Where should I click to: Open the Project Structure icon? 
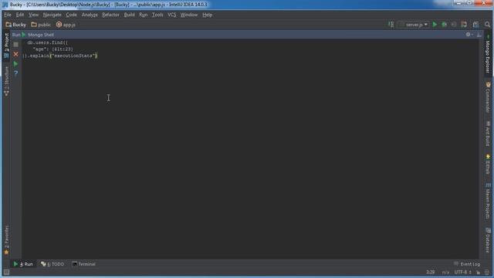click(x=475, y=24)
